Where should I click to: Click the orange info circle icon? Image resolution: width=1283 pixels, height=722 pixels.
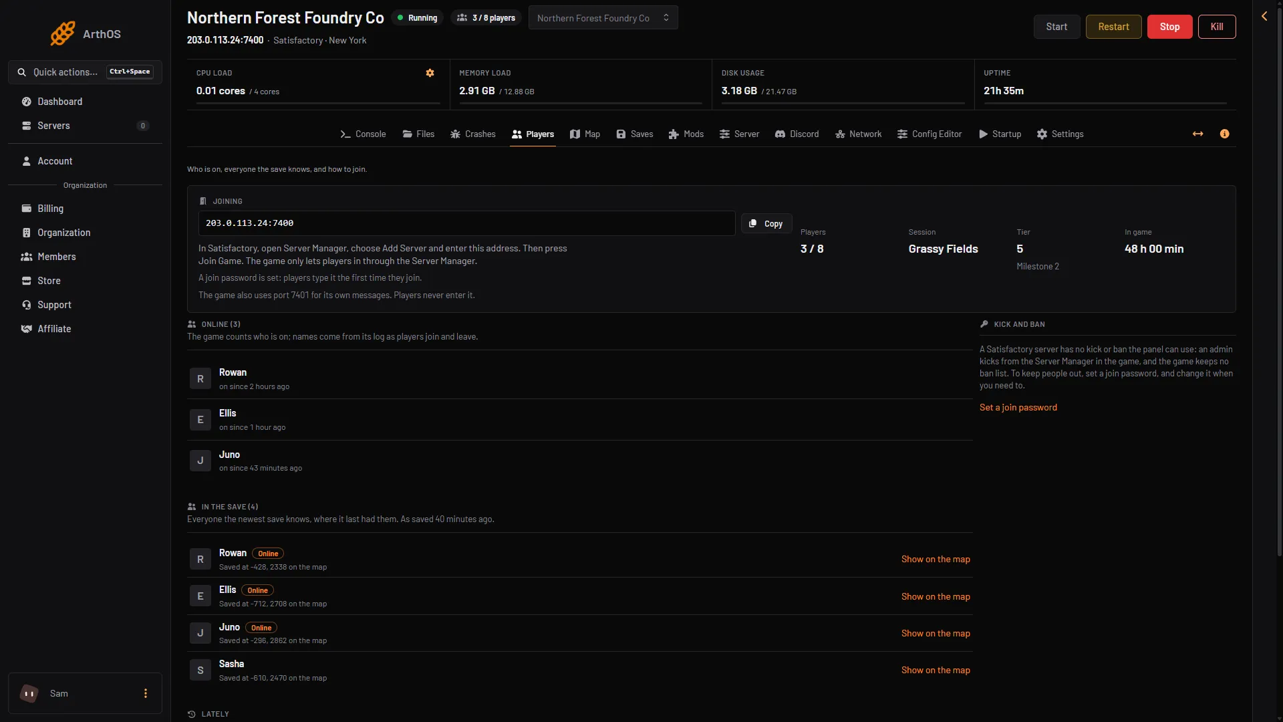coord(1224,134)
